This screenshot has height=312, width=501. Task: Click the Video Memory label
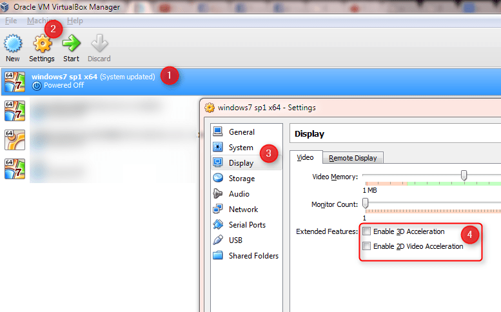click(335, 177)
